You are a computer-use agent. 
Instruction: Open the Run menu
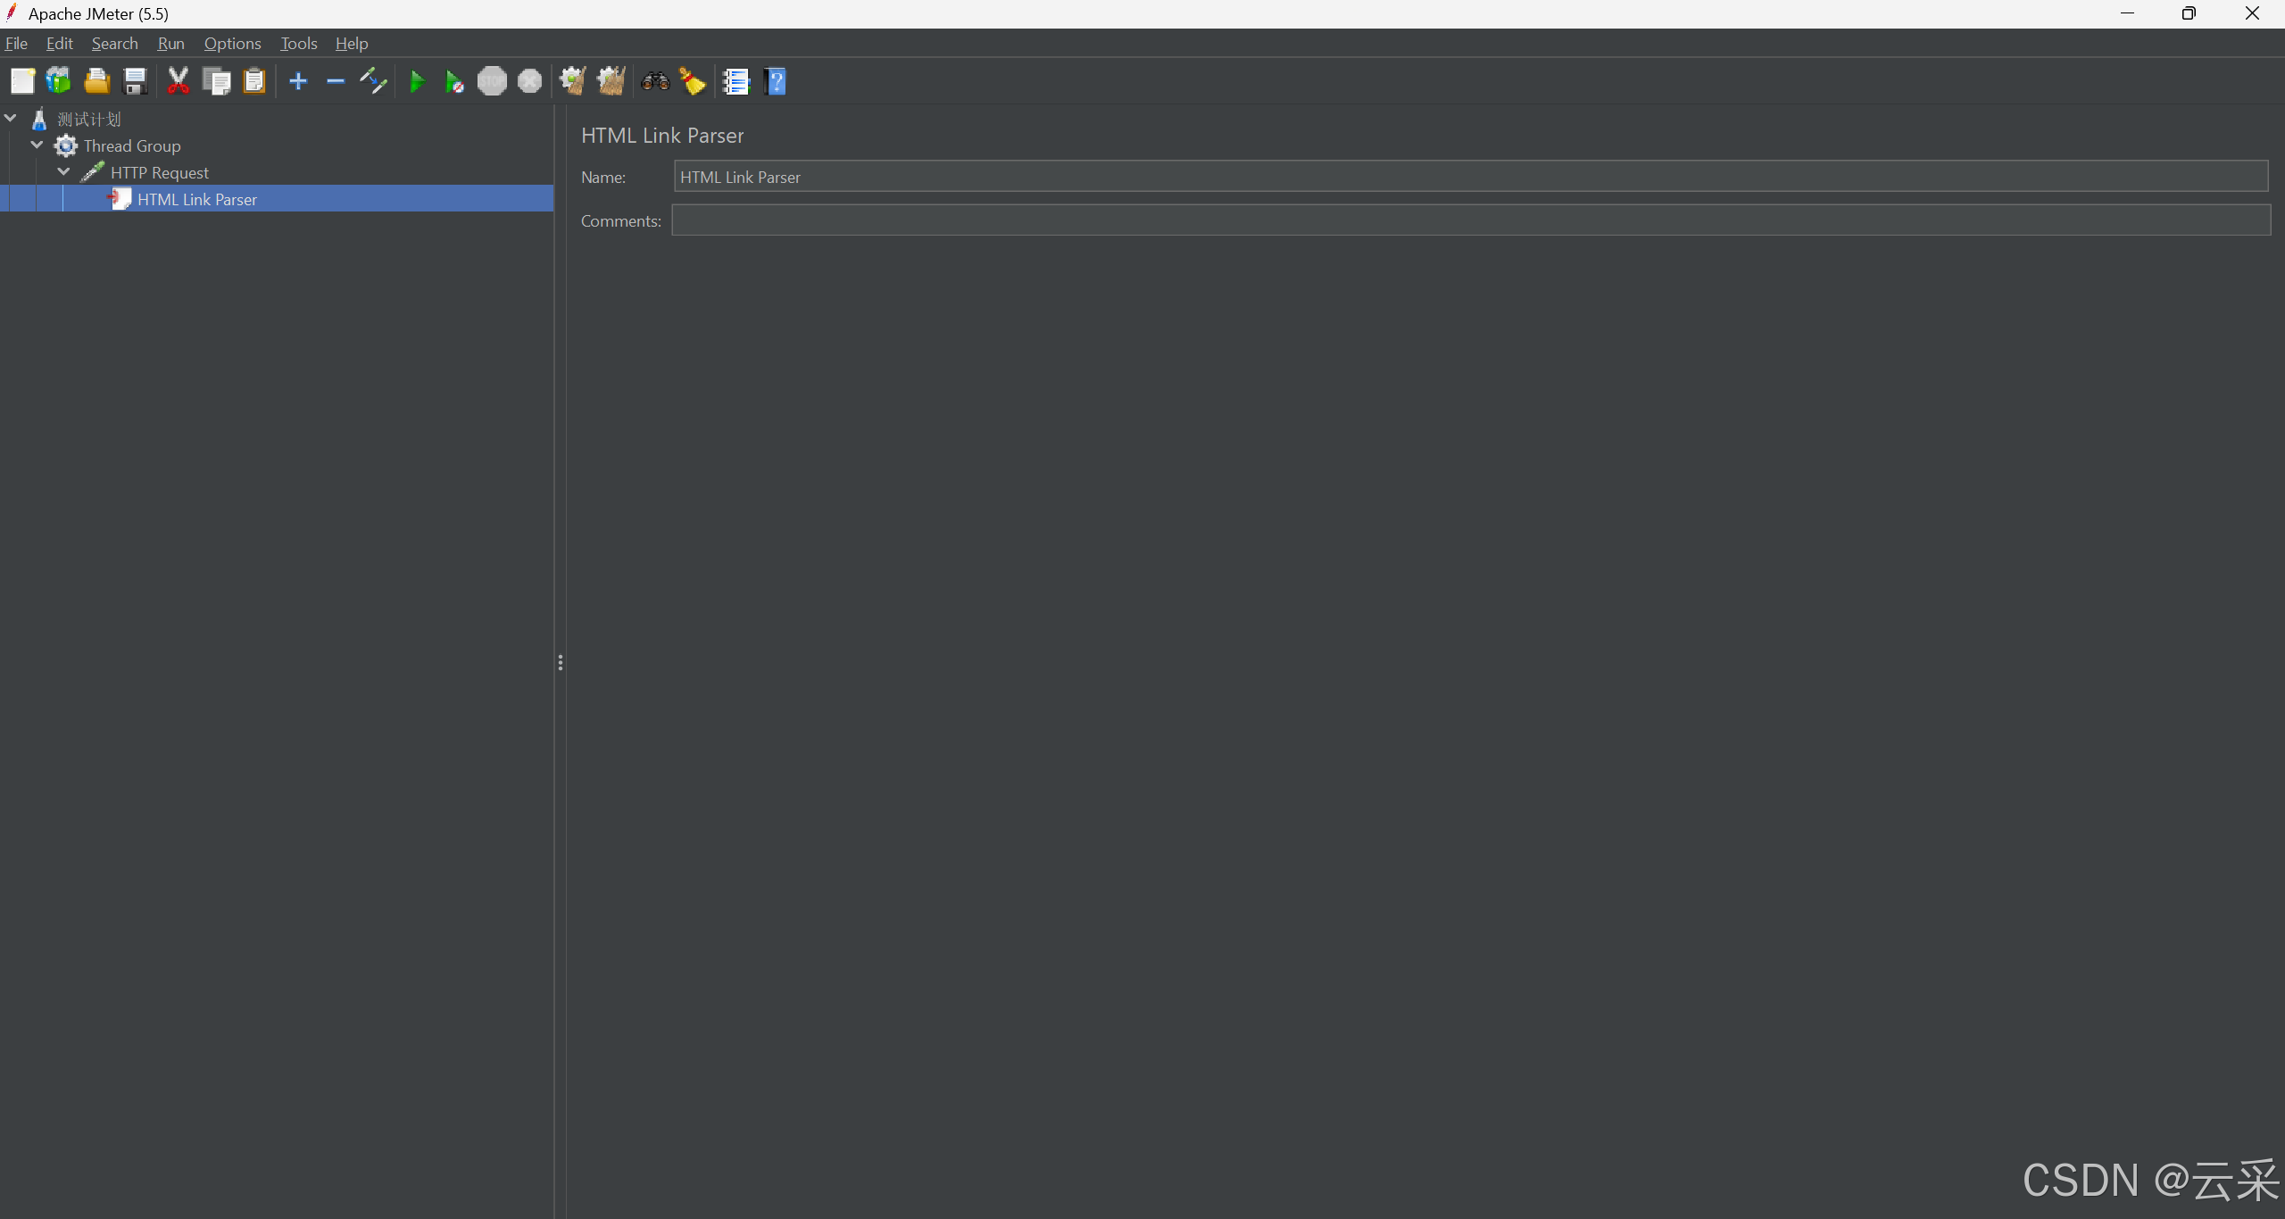coord(171,43)
